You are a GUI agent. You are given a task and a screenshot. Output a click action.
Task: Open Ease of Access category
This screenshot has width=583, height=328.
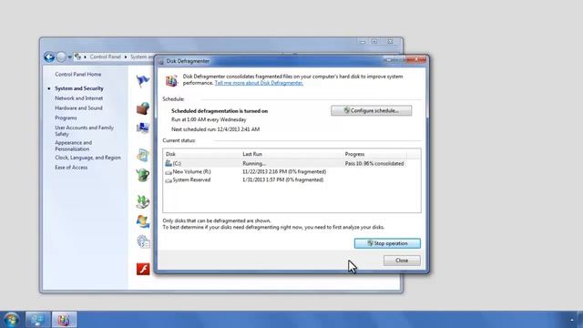(71, 168)
